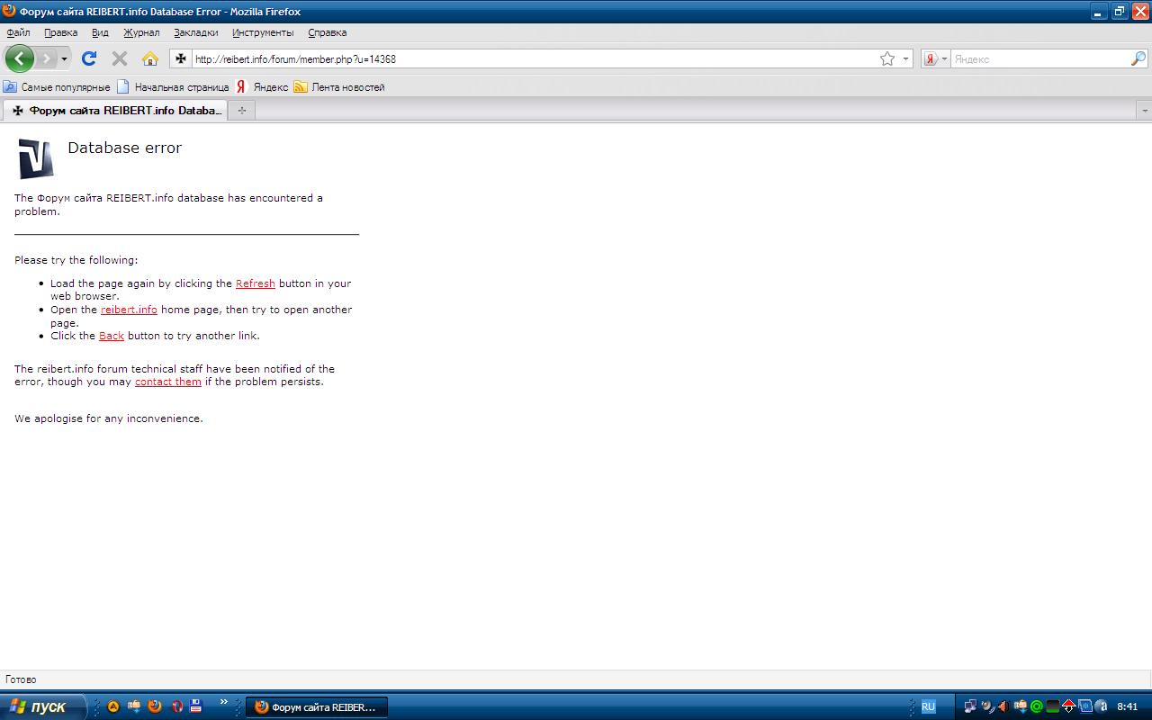
Task: Click the Show Desktop quick launch icon
Action: (x=134, y=706)
